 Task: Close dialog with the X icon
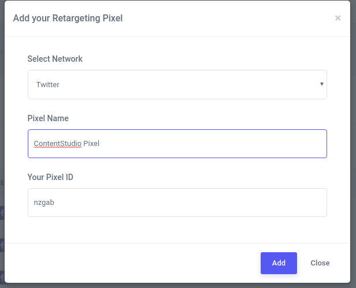pos(338,18)
